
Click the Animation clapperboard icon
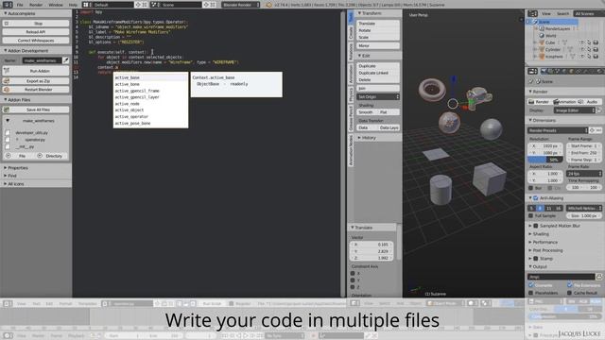point(556,102)
